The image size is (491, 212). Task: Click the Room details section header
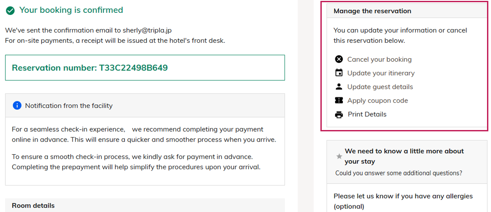pos(34,205)
